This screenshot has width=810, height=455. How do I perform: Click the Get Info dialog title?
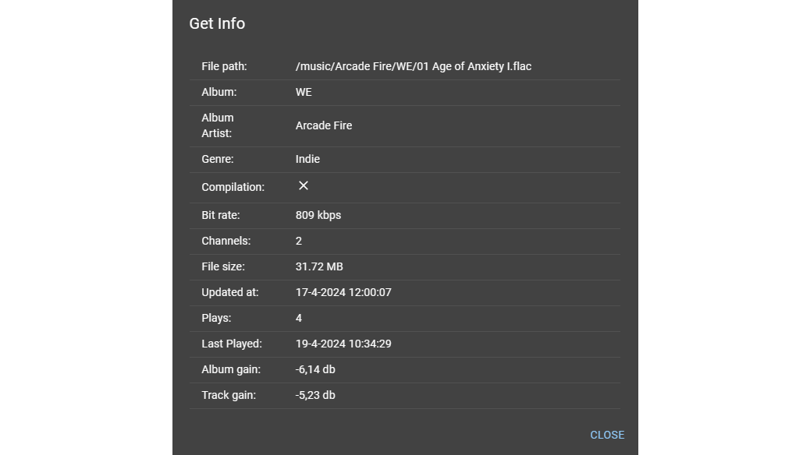tap(217, 23)
